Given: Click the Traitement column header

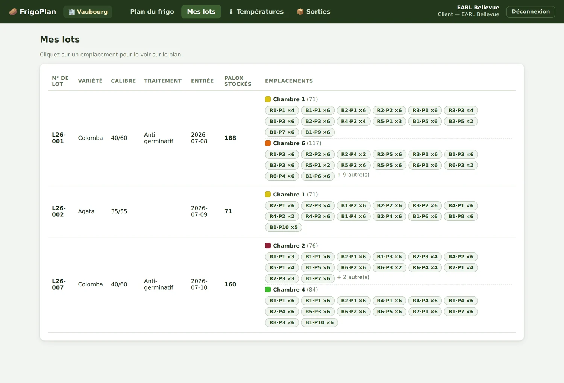Looking at the screenshot, I should point(163,81).
